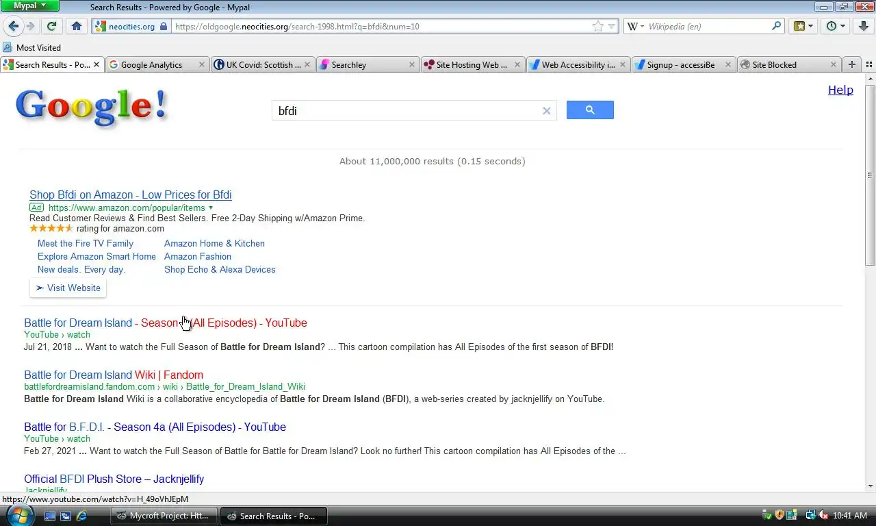Screen dimensions: 876x526
Task: Close the Searchley tab
Action: point(412,64)
